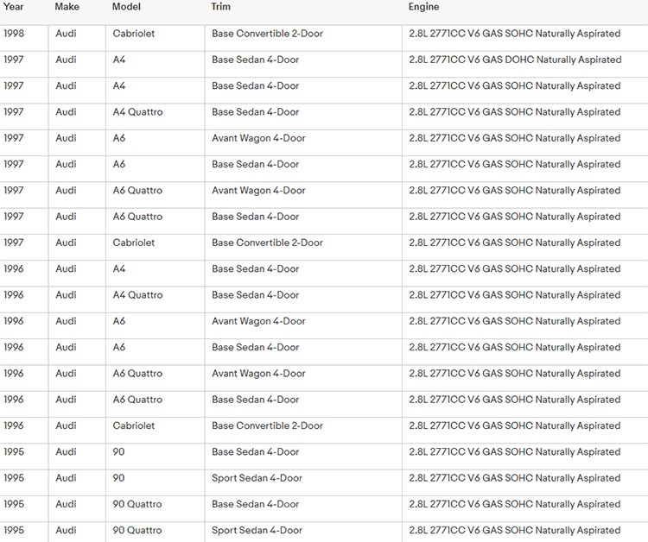The image size is (648, 542).
Task: Select Cabriolet in the 1996 row
Action: point(133,425)
